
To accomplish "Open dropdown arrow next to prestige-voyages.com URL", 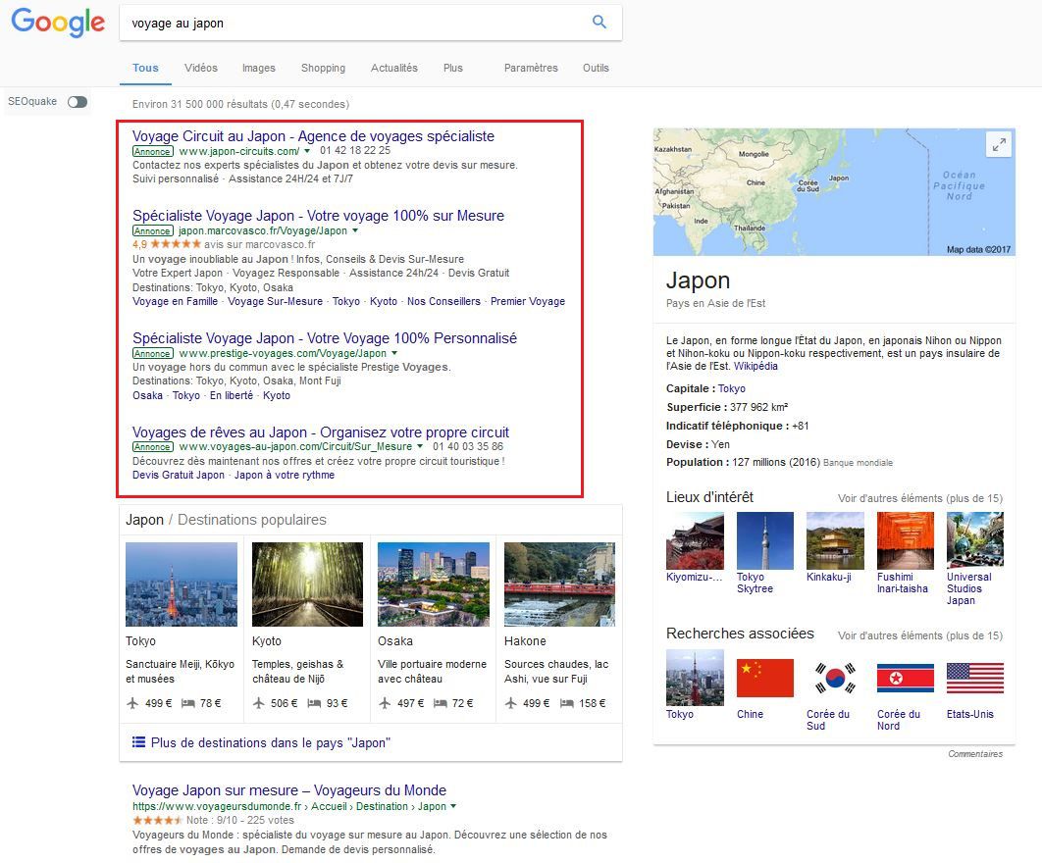I will [394, 353].
